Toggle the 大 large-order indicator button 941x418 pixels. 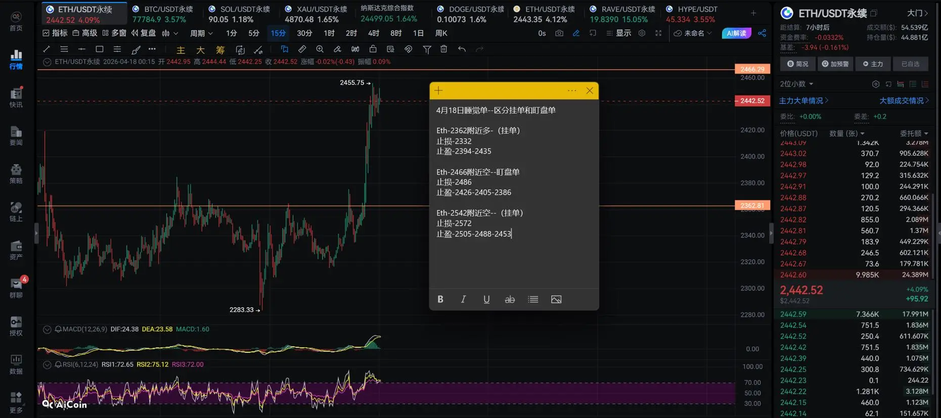tap(200, 49)
